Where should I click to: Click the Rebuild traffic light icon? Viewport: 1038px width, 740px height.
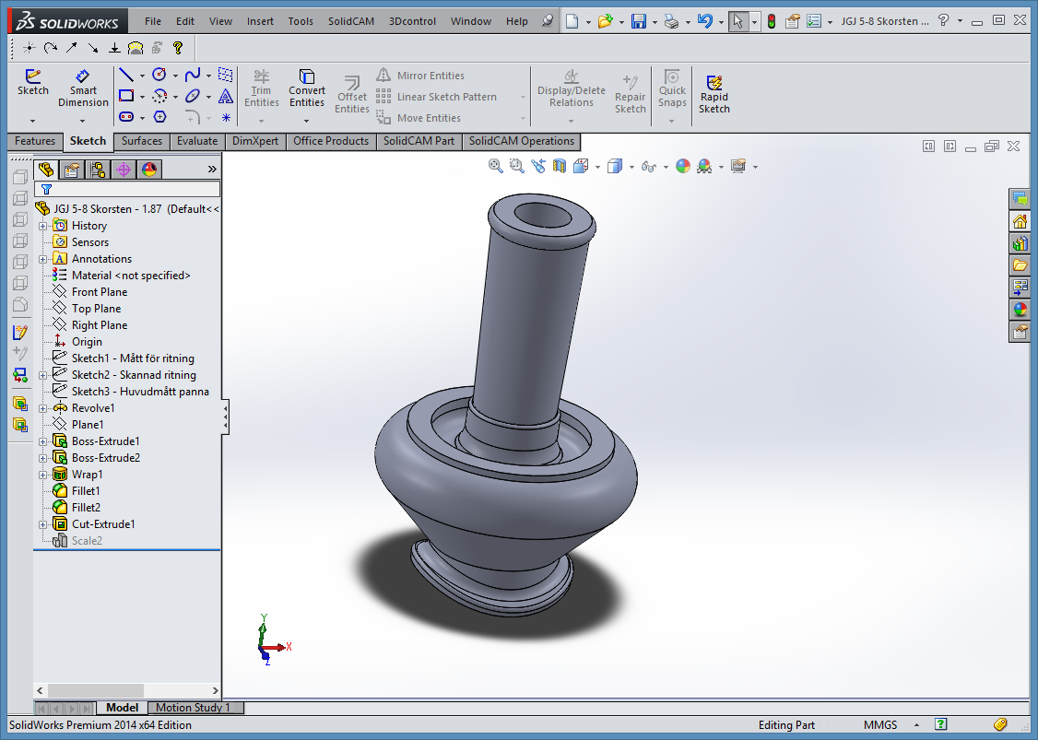tap(772, 21)
